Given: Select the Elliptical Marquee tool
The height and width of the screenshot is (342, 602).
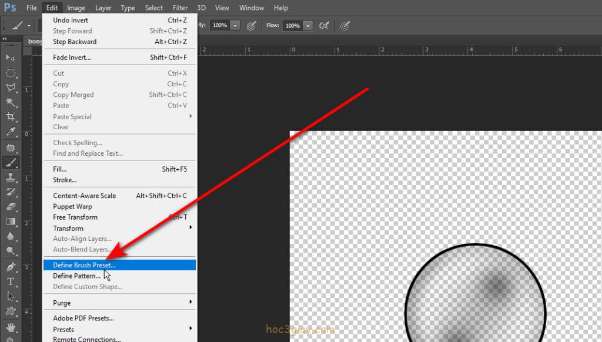Looking at the screenshot, I should [x=11, y=73].
